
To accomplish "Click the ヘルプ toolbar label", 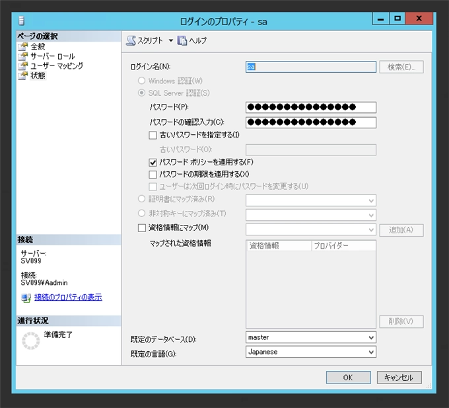I will point(197,41).
